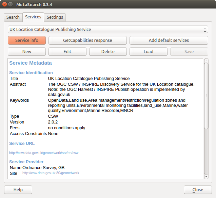Switch to the Search tab
The image size is (216, 198).
tap(13, 17)
